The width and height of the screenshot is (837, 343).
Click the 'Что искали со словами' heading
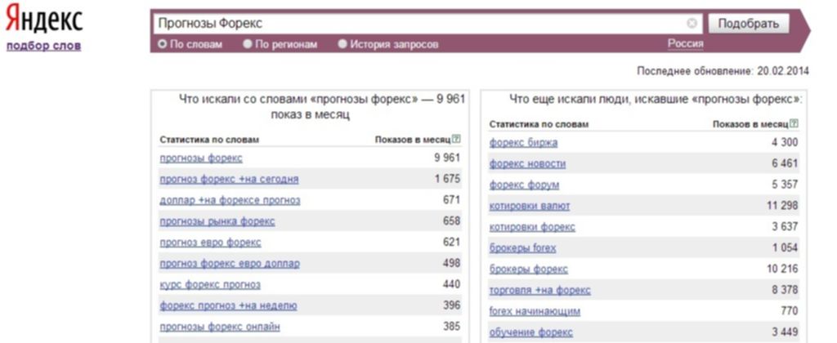pyautogui.click(x=322, y=107)
